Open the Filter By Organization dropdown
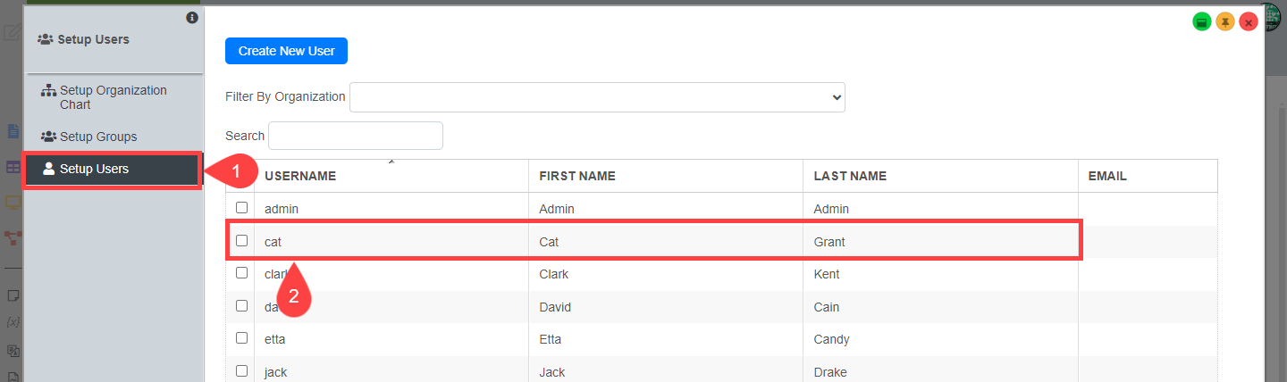Image resolution: width=1287 pixels, height=382 pixels. pyautogui.click(x=597, y=96)
